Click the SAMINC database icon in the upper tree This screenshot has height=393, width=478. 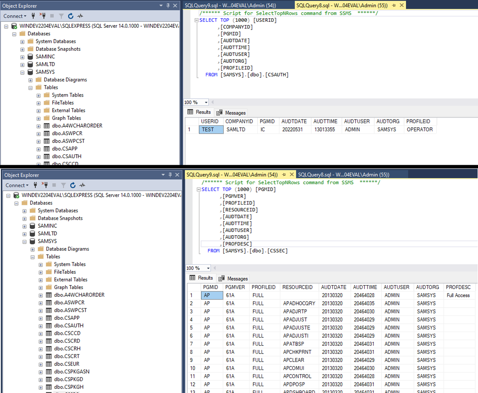pos(30,57)
